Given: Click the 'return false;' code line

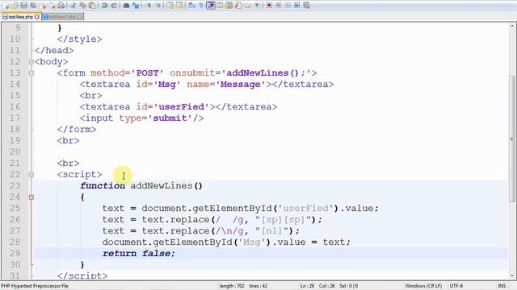Looking at the screenshot, I should coord(139,253).
